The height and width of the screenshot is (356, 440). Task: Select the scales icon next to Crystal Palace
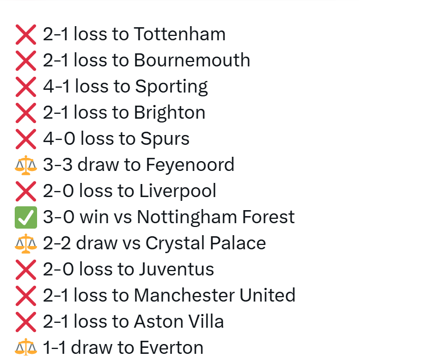25,243
